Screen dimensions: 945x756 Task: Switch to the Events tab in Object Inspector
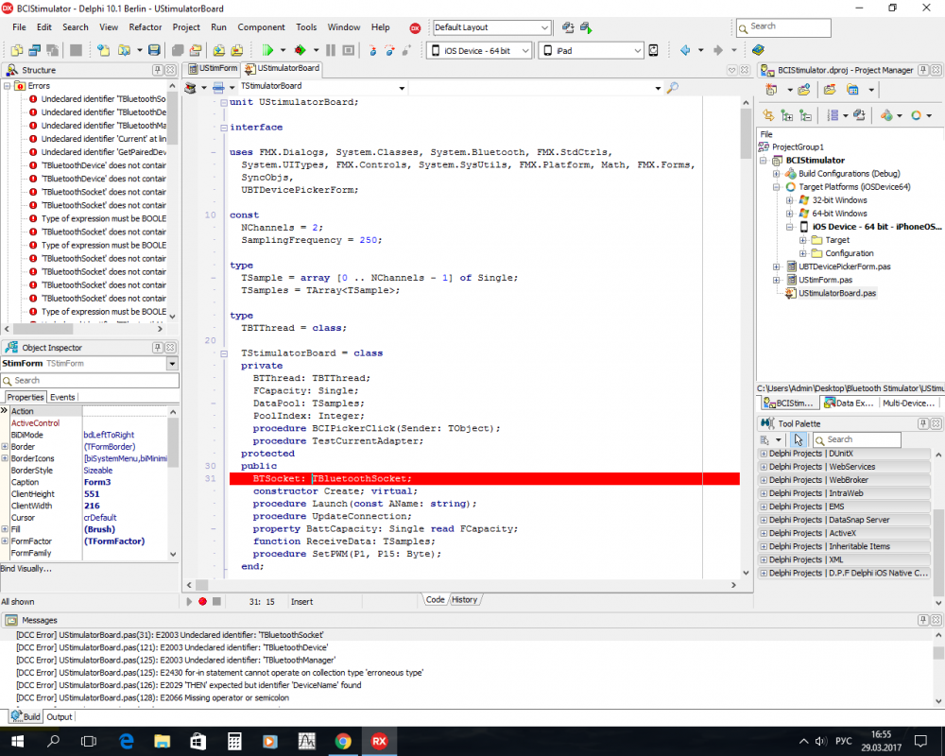62,397
